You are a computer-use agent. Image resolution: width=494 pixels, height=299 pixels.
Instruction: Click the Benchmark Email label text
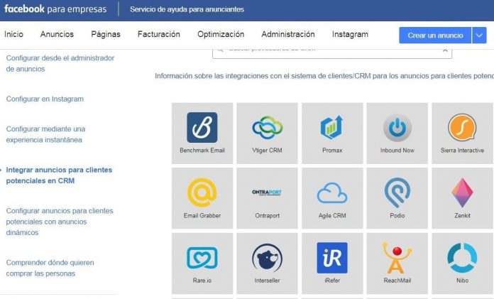click(x=202, y=151)
